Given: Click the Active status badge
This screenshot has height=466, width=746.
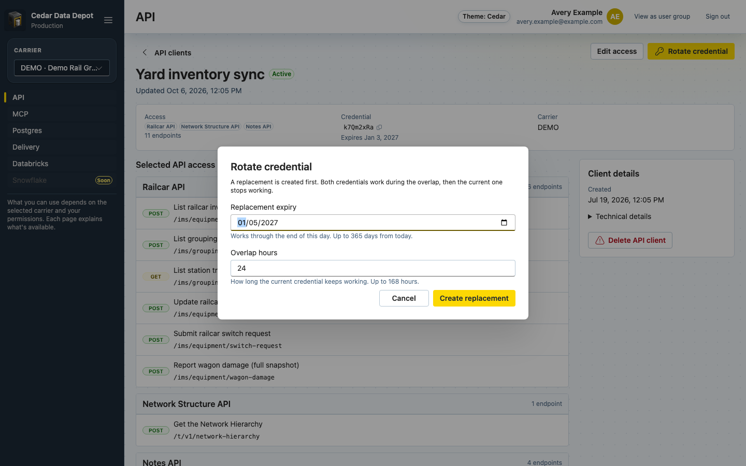Looking at the screenshot, I should pos(282,74).
